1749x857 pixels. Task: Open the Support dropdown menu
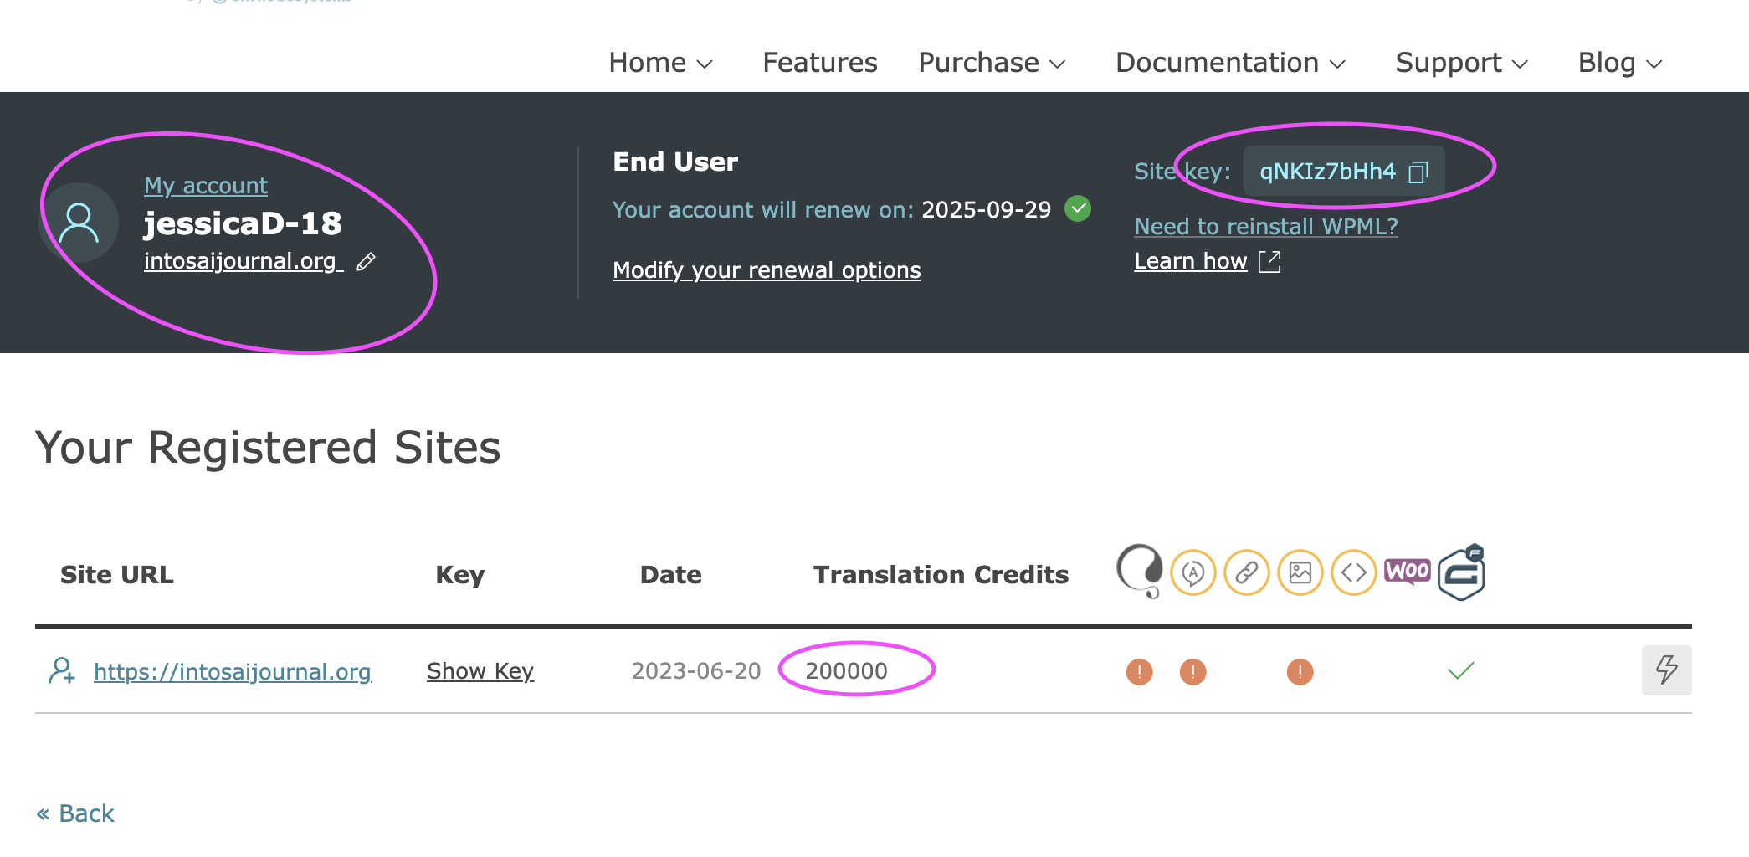(x=1461, y=63)
